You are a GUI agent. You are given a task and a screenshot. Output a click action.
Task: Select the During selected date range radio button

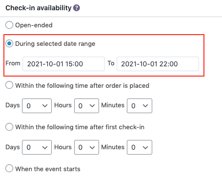point(9,43)
